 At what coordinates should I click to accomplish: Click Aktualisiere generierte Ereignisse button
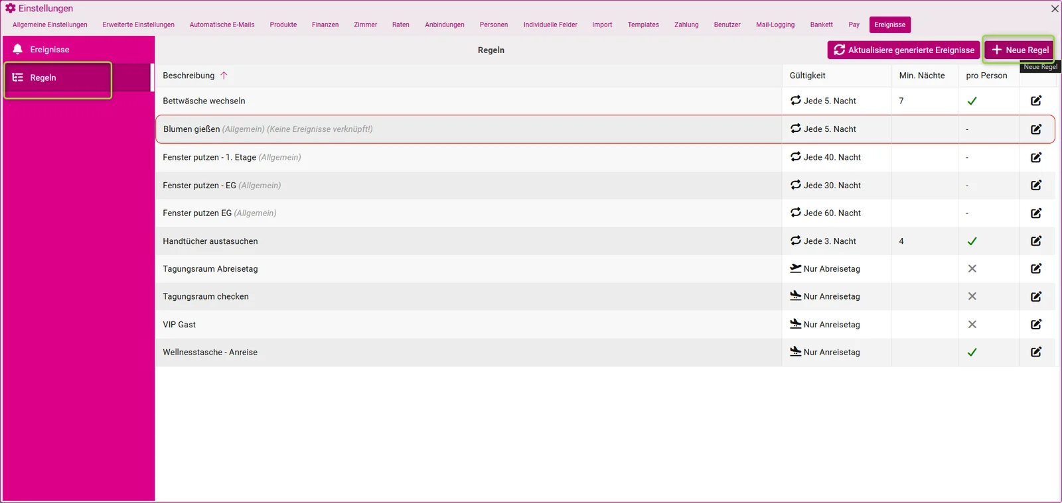click(x=904, y=50)
